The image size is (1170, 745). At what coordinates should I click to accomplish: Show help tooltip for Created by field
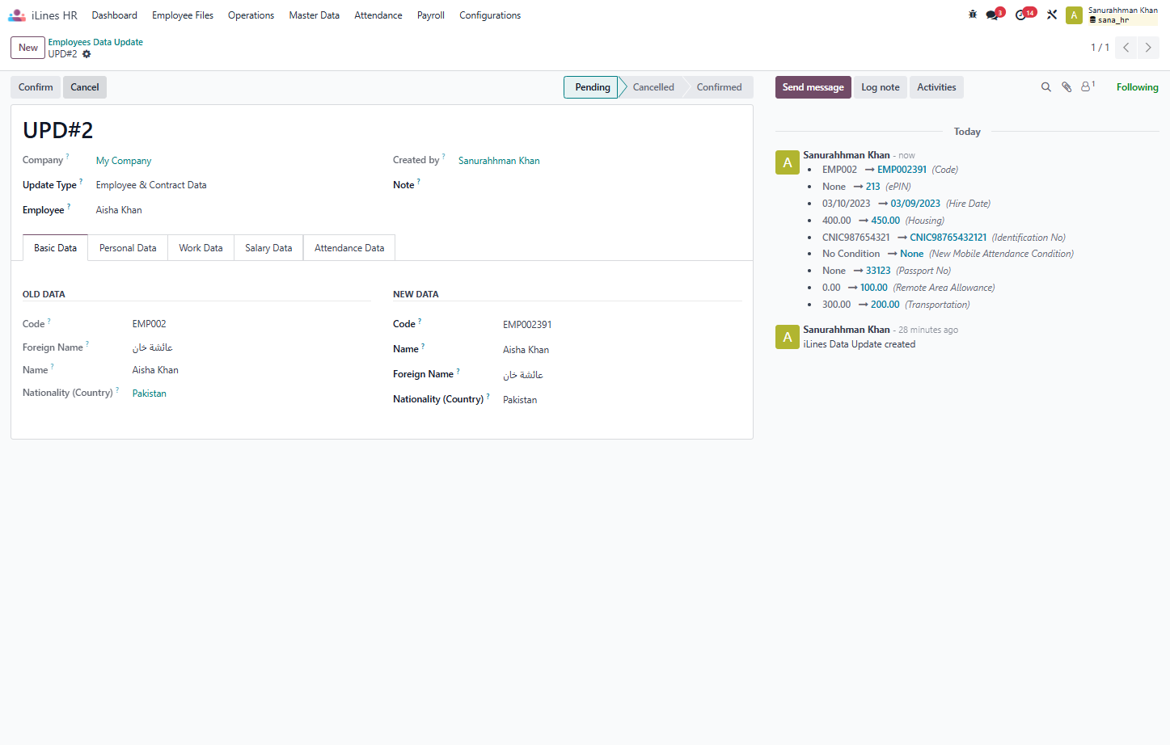click(x=443, y=156)
